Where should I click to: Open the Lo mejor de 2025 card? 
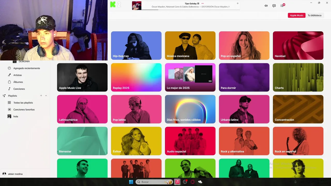[190, 77]
